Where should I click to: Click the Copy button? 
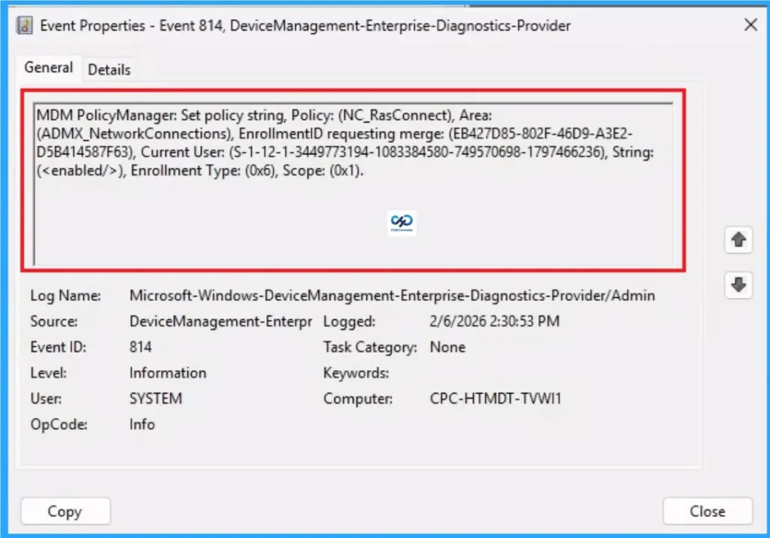(x=65, y=511)
